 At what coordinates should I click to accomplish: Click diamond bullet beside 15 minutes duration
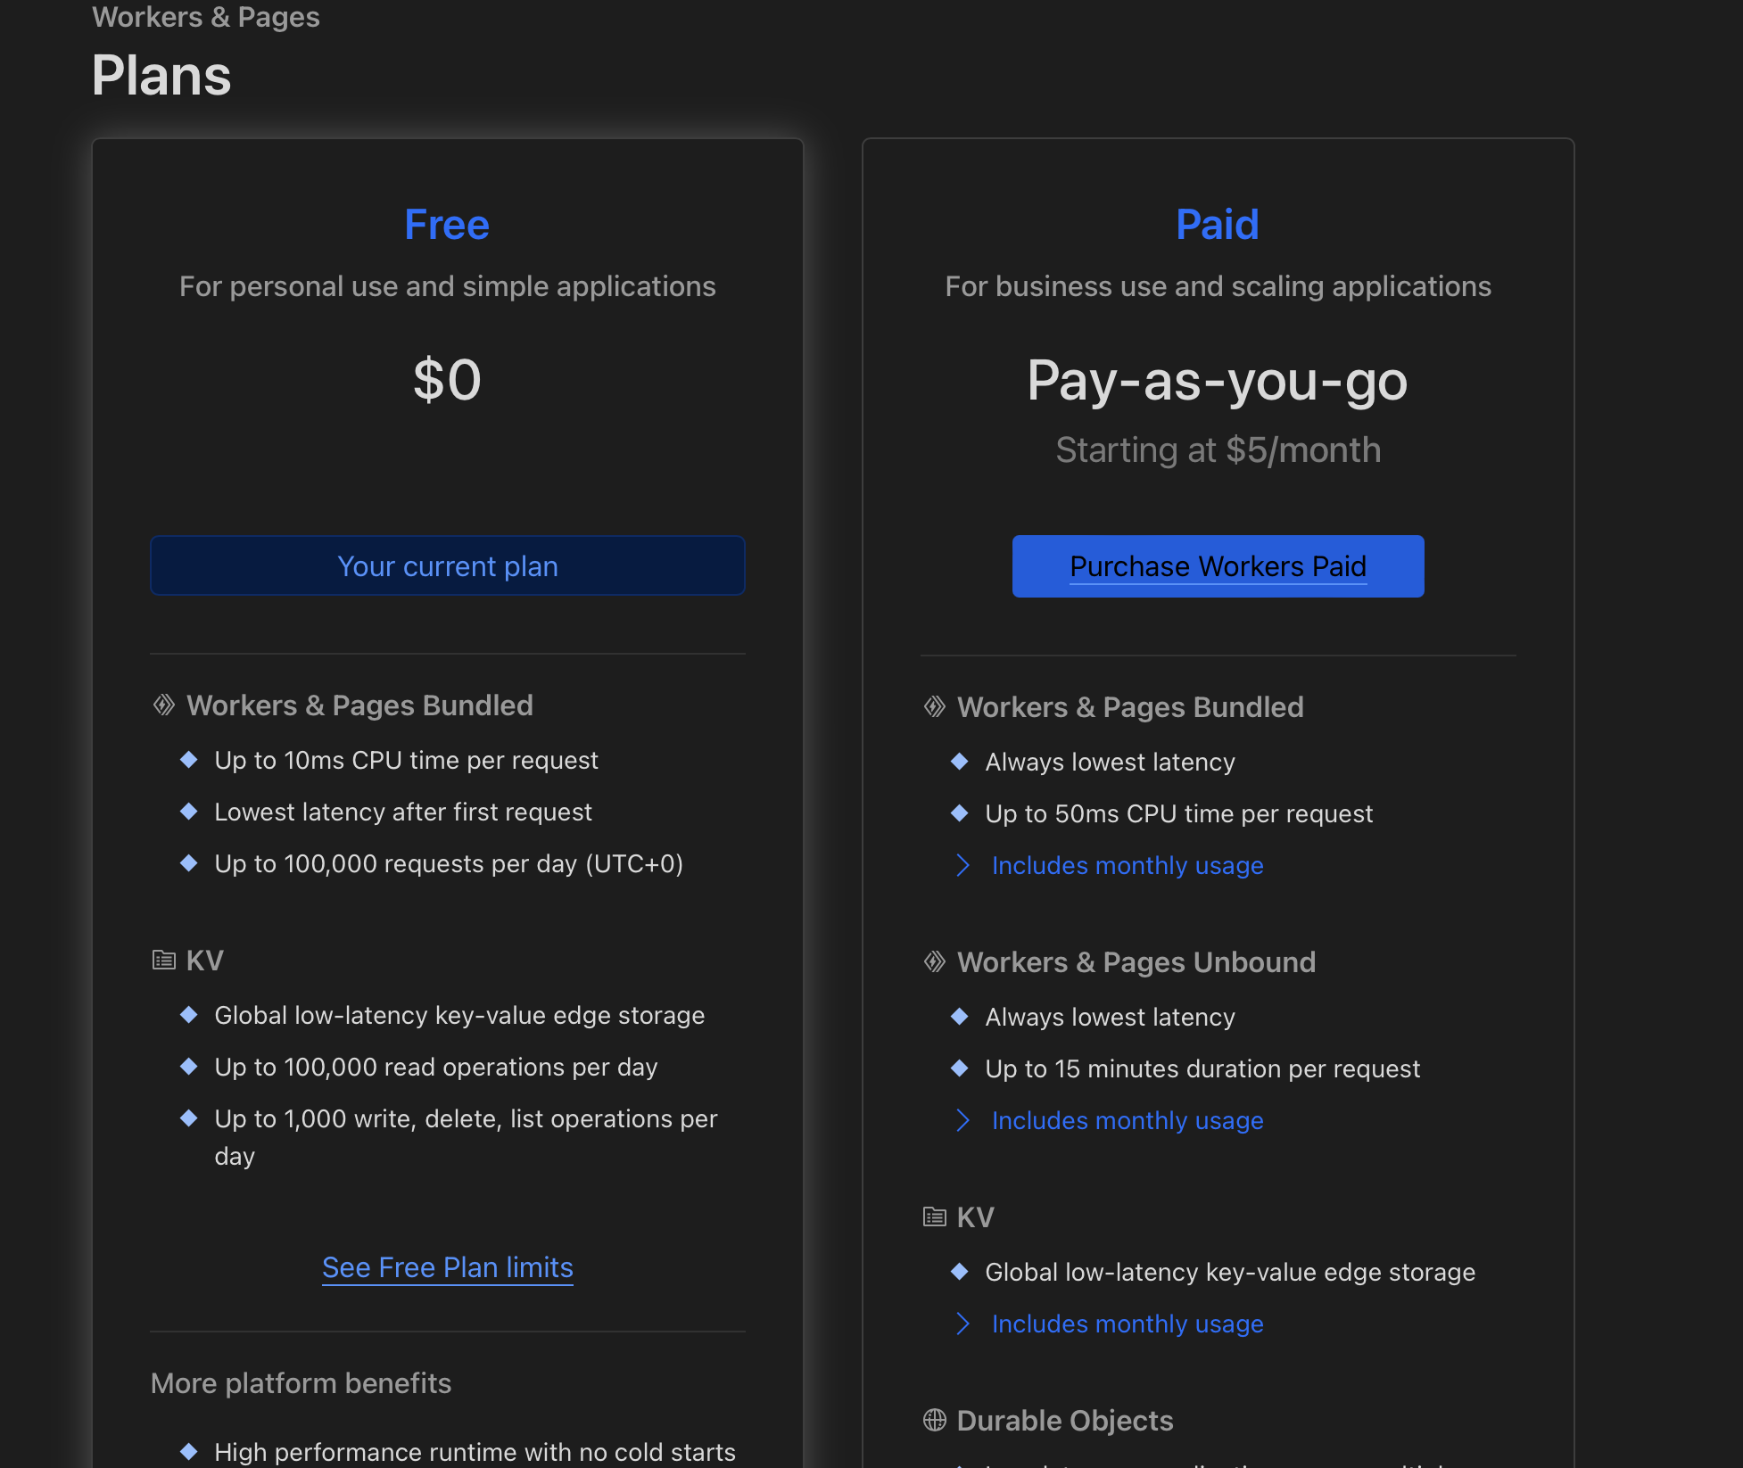pos(959,1068)
